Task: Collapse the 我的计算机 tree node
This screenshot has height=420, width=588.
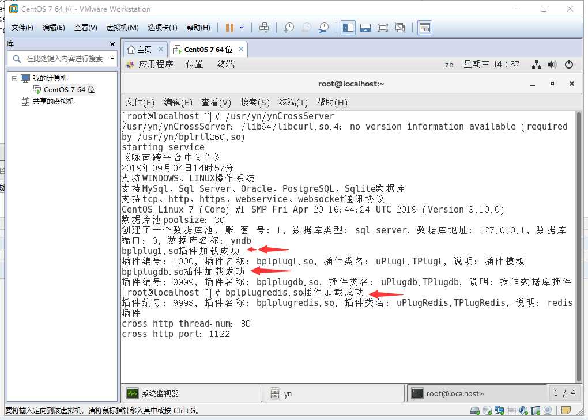Action: pos(14,78)
